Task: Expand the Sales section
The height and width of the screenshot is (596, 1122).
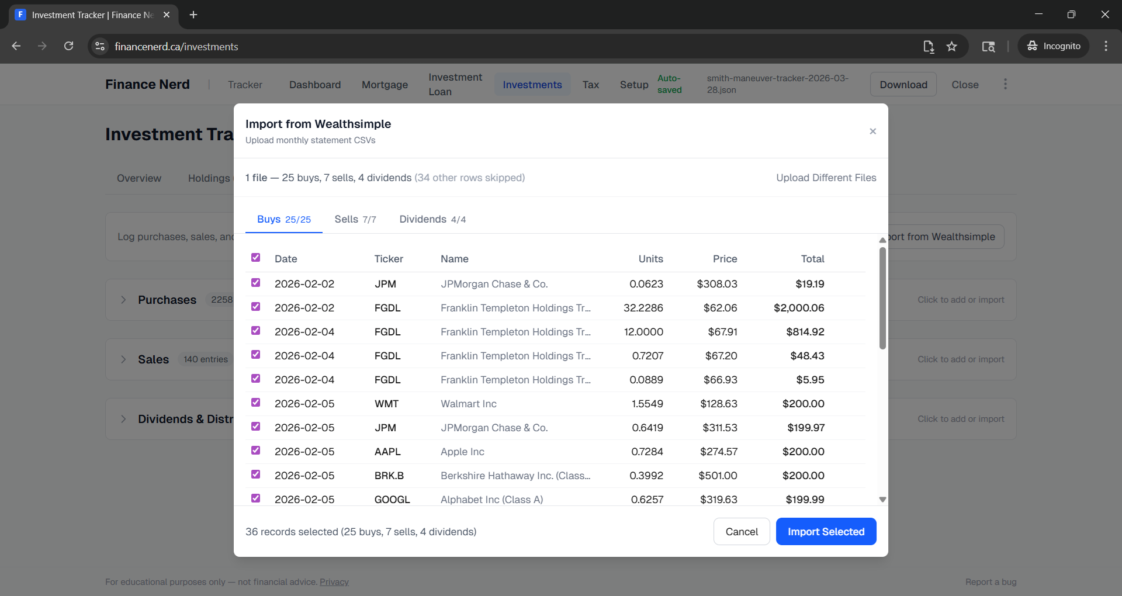Action: click(123, 359)
